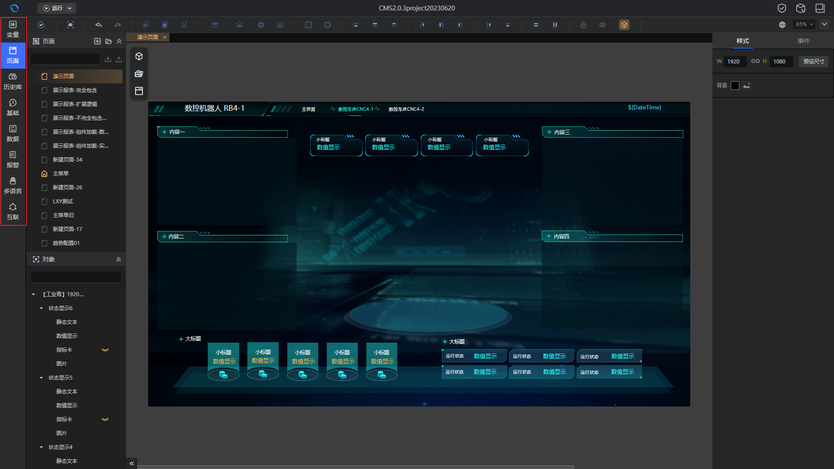This screenshot has width=834, height=469.
Task: Collapse the 页面 panel section
Action: coord(119,41)
